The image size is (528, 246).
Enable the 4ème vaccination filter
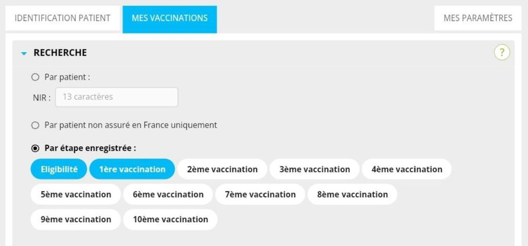407,169
